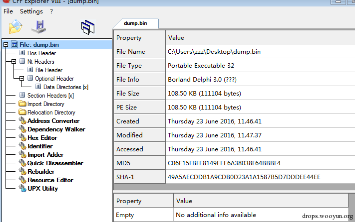The width and height of the screenshot is (355, 222).
Task: Click the Resource Editor tools icon
Action: 22,180
